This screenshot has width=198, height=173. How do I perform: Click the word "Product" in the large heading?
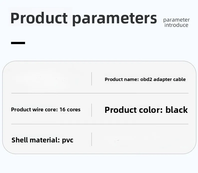point(39,18)
